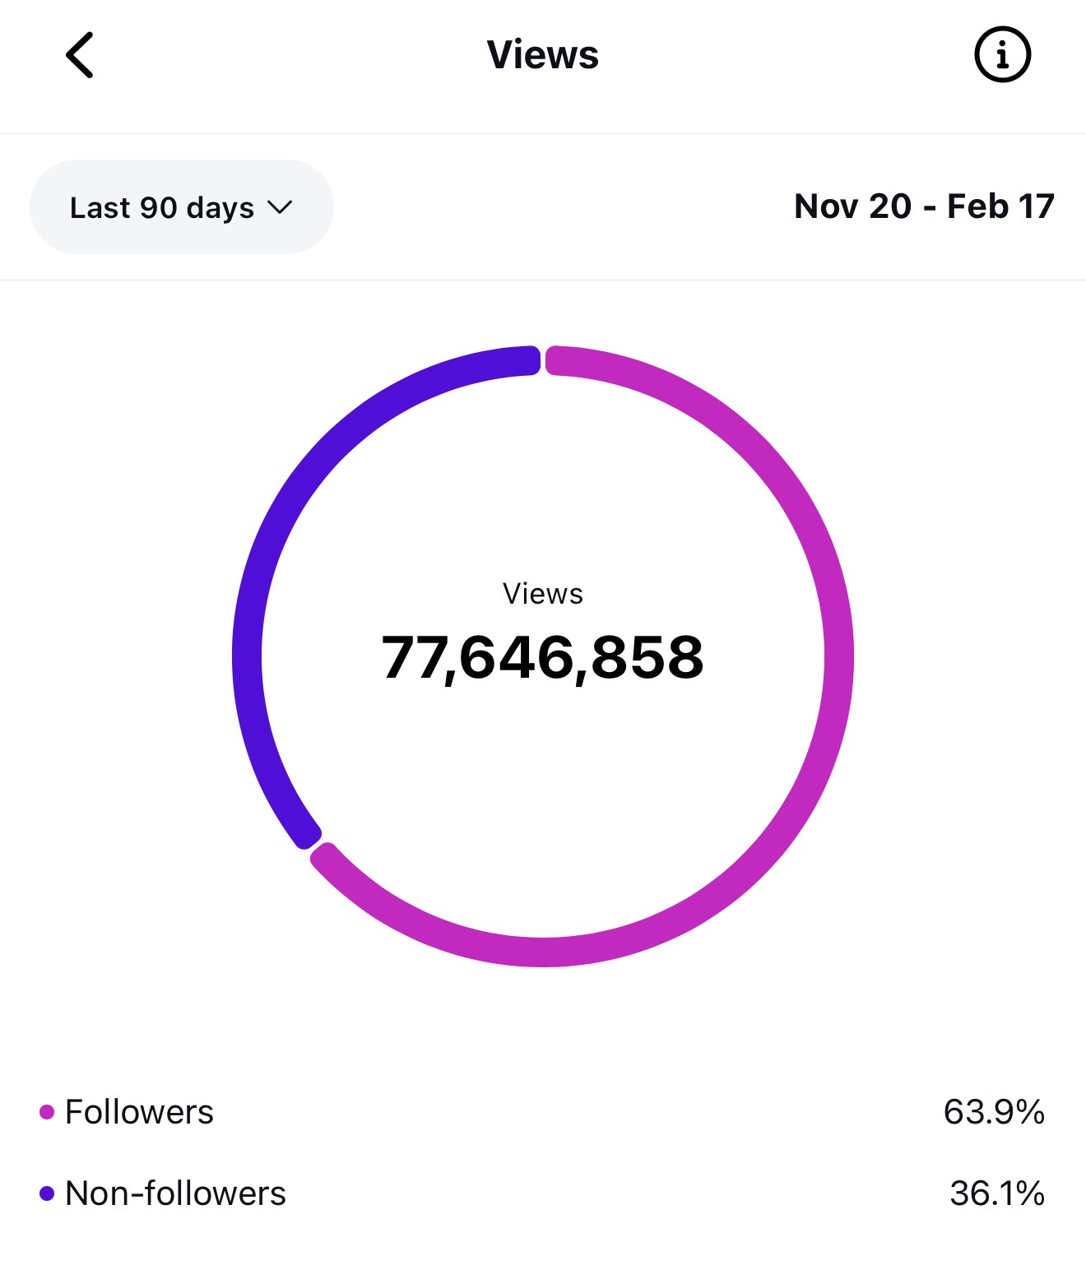Click the magenta Followers legend dot
This screenshot has width=1086, height=1279.
pyautogui.click(x=47, y=1111)
